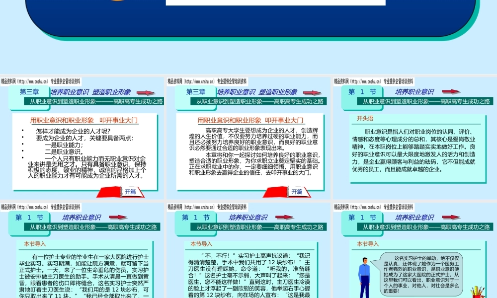Click 本节导入 above the “不,不行!” paragraph
This screenshot has height=298, width=497.
201,244
